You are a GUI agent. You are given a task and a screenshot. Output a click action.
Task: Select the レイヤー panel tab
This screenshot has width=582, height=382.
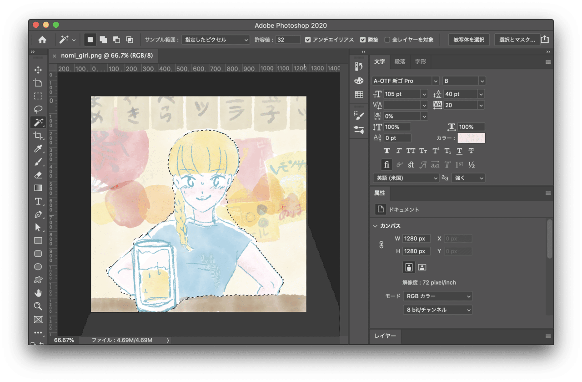tap(385, 336)
